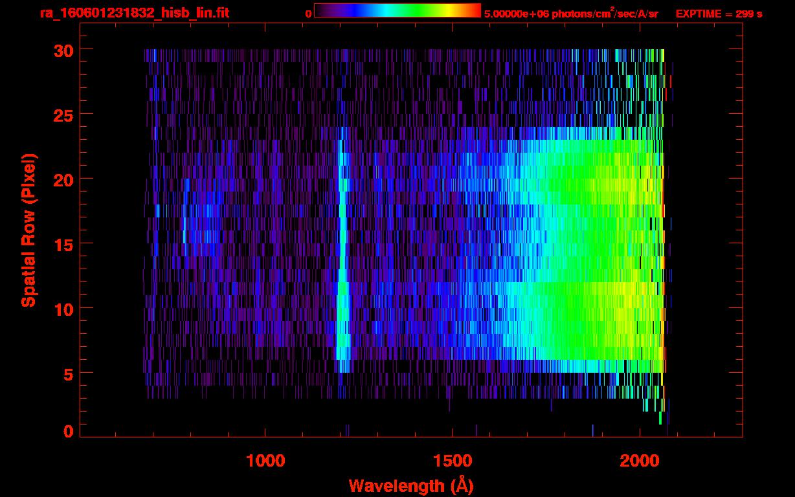Click the 1000 tick label on wavelength axis

tap(265, 461)
